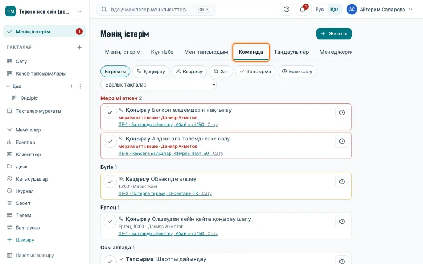Switch to Менің істерім tab
Viewport: 423px width, 264px height.
click(x=123, y=52)
